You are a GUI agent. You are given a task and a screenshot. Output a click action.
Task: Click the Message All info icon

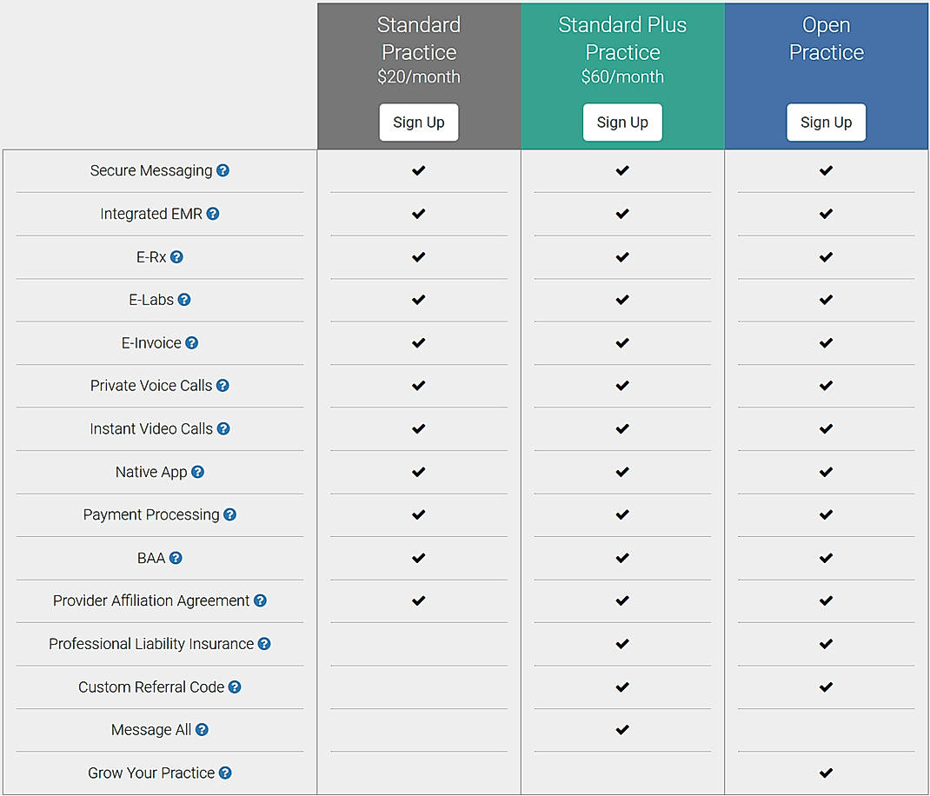201,730
